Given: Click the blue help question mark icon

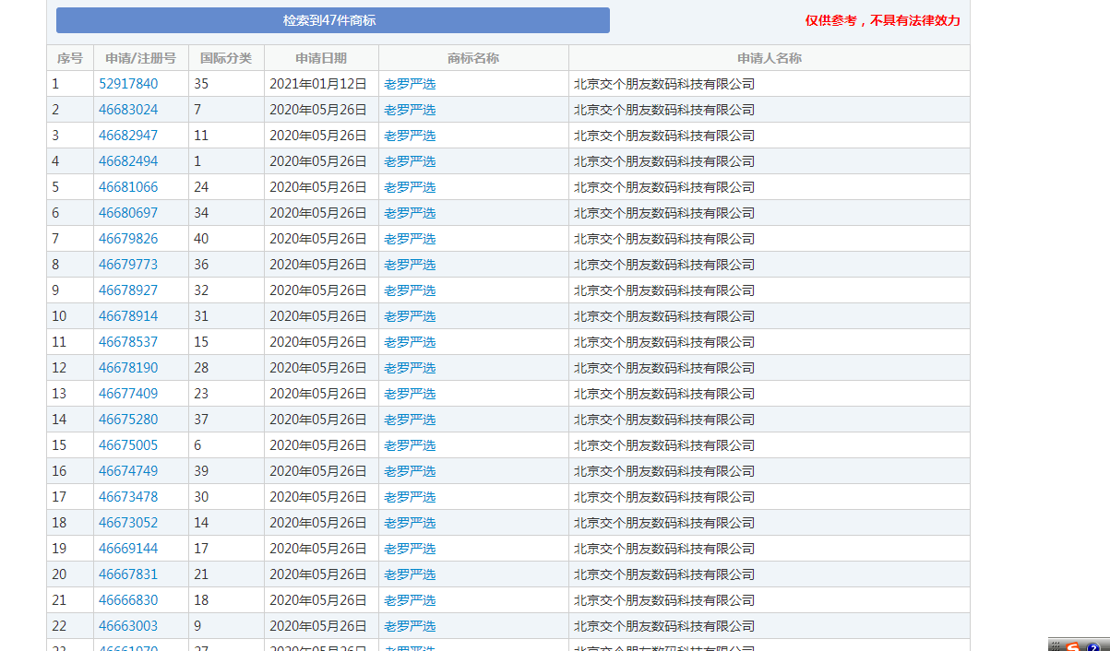Looking at the screenshot, I should [x=1093, y=646].
